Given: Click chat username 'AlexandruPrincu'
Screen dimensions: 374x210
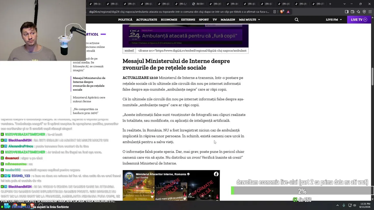Looking at the screenshot, I should pos(21,146).
